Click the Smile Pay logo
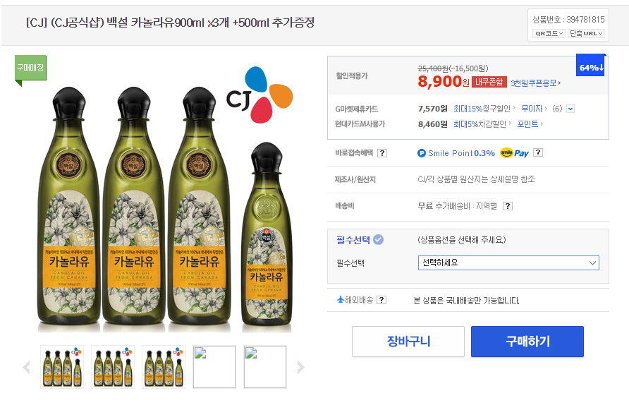 514,152
